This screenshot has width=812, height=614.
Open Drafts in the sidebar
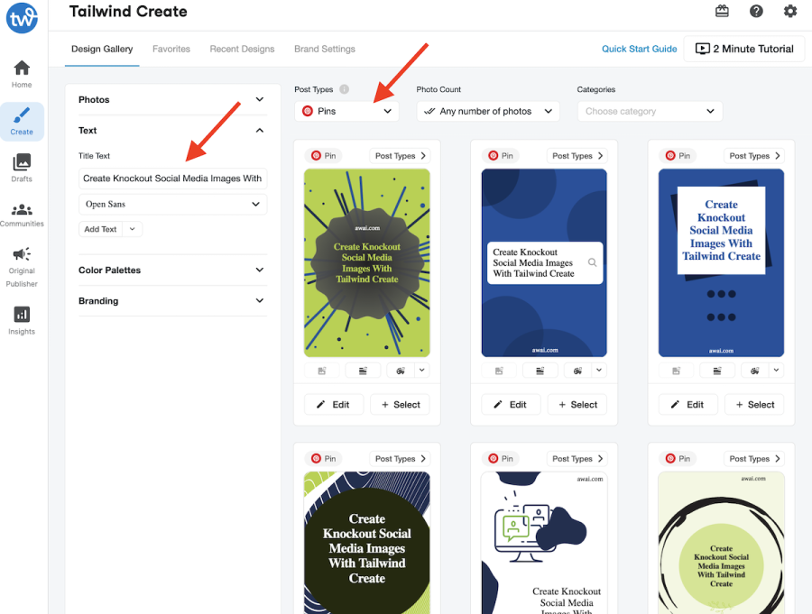click(x=22, y=169)
